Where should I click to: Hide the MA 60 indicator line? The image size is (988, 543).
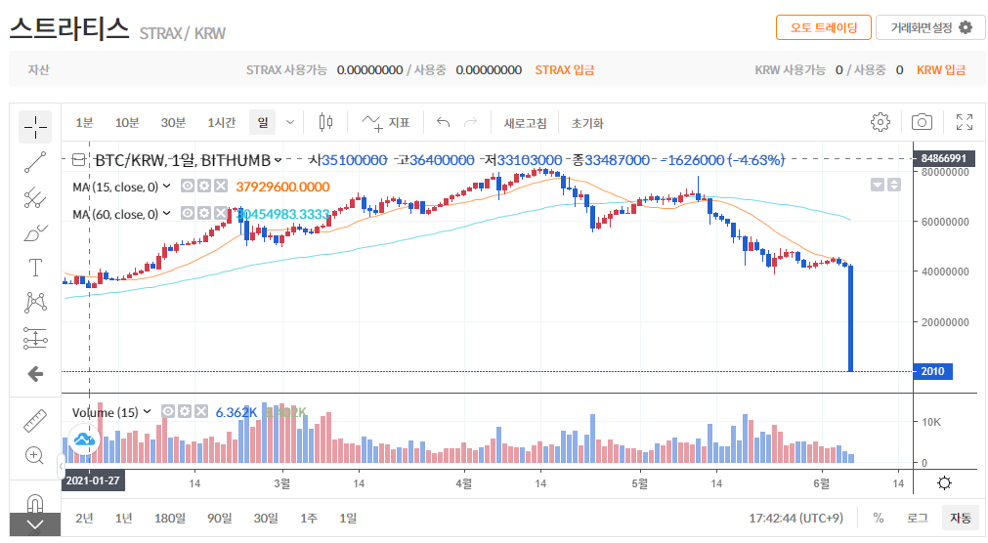pos(187,213)
